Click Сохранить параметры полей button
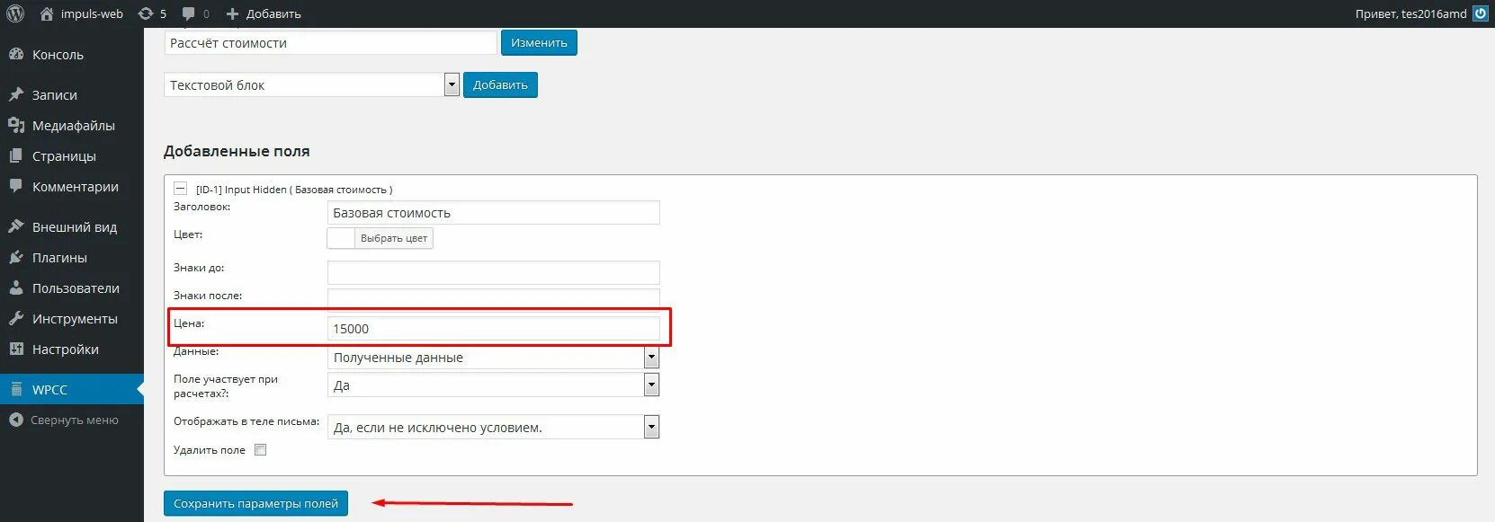The width and height of the screenshot is (1495, 522). (255, 503)
